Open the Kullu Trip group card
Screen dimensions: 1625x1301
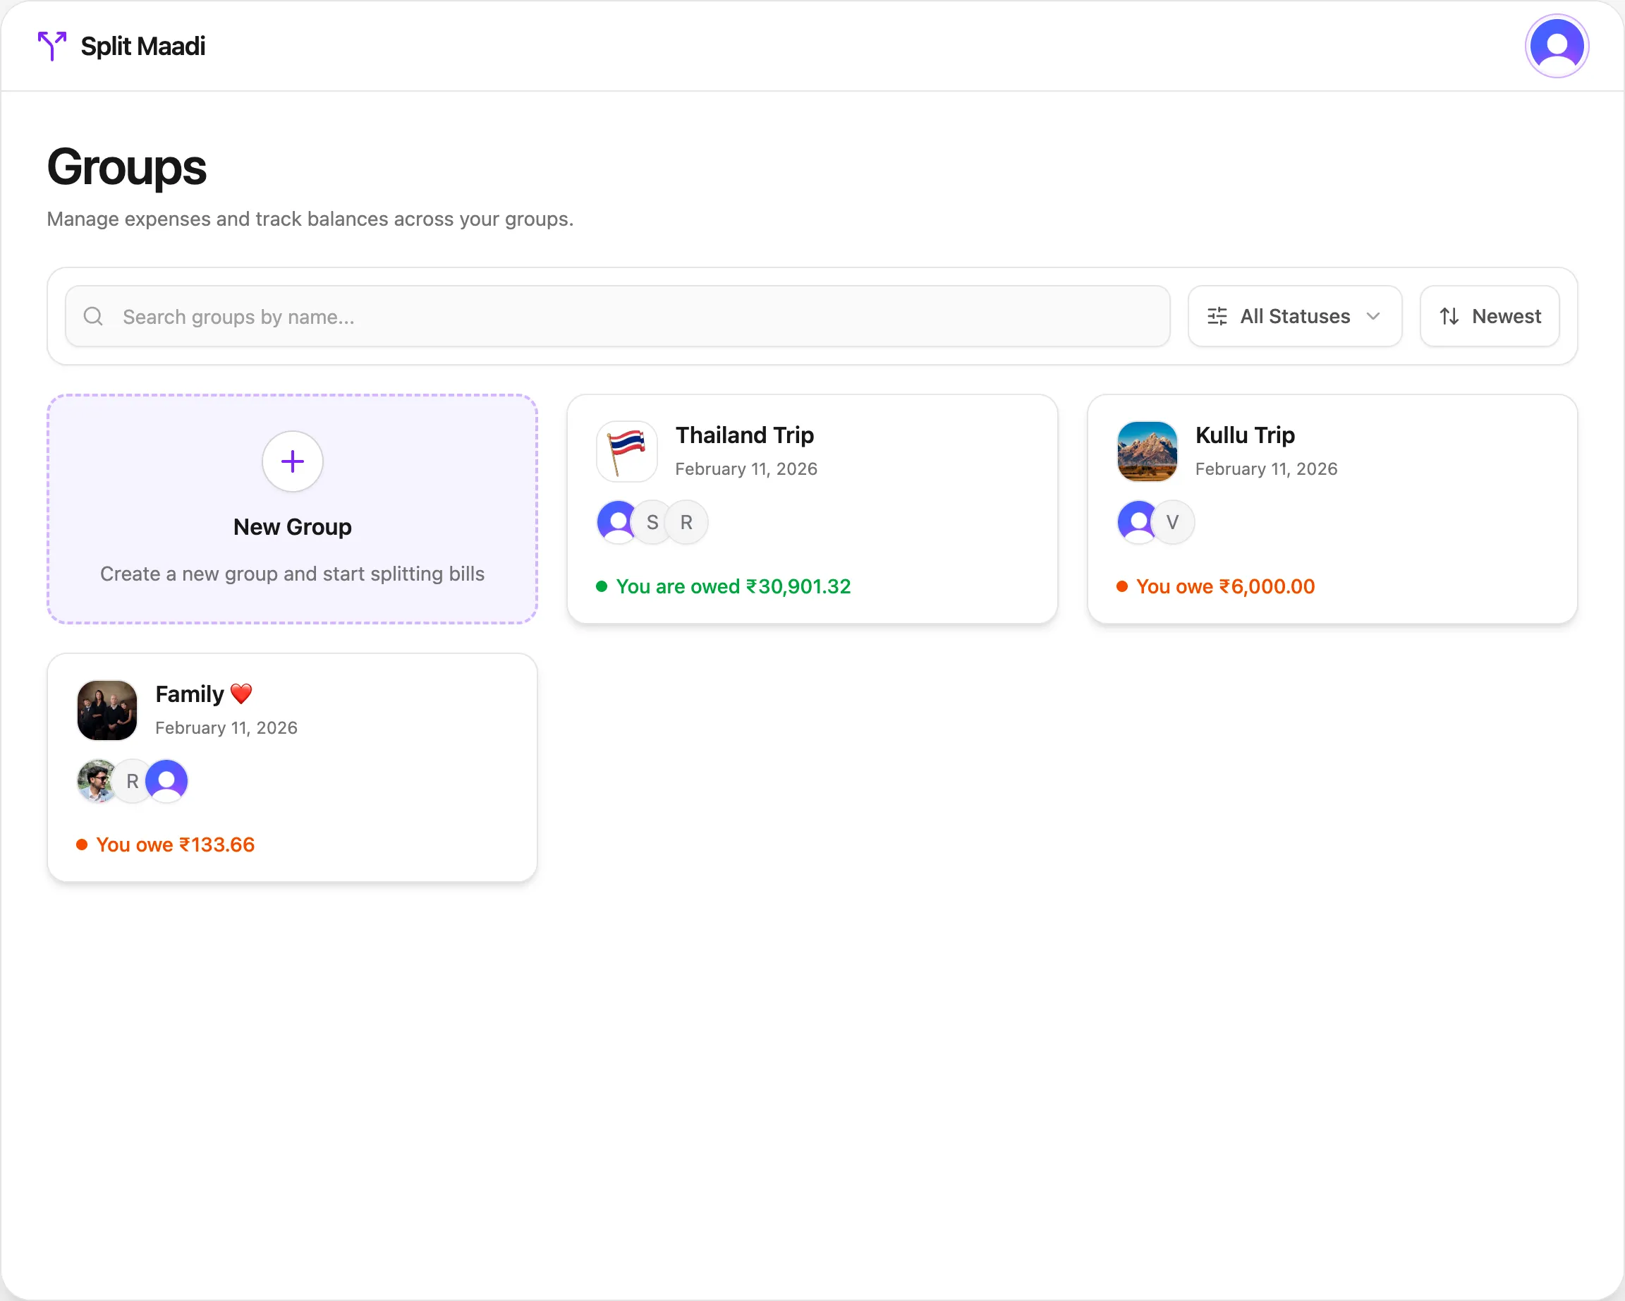[x=1332, y=509]
